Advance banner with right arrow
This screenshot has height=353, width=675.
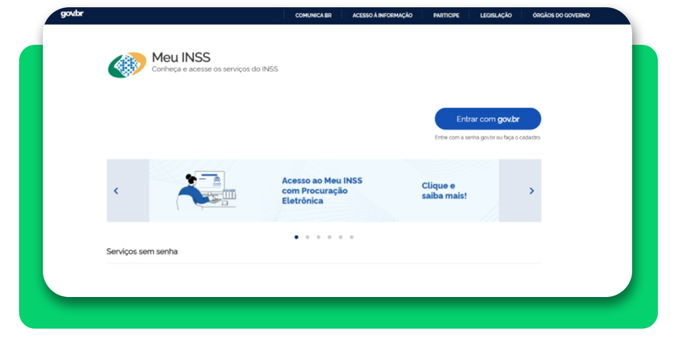tap(532, 191)
